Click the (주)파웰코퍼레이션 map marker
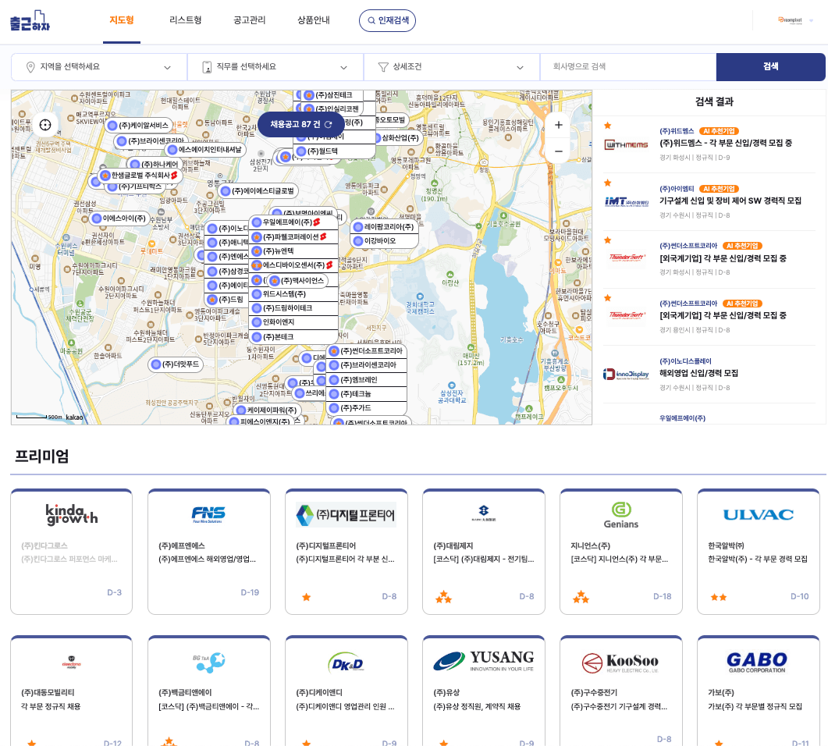Image resolution: width=828 pixels, height=746 pixels. tap(293, 237)
